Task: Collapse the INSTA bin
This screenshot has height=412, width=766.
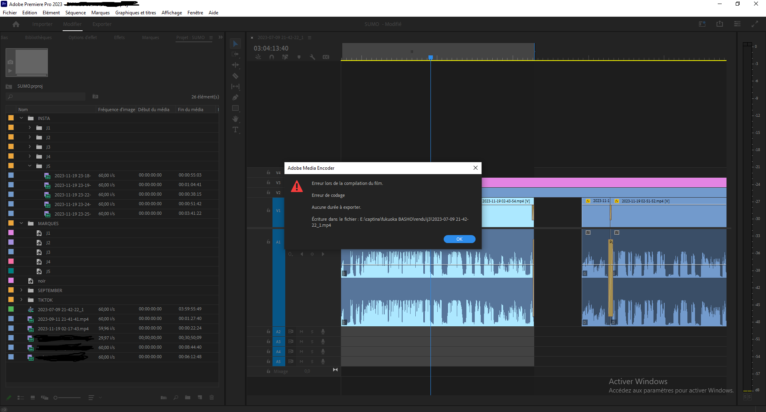Action: click(21, 118)
